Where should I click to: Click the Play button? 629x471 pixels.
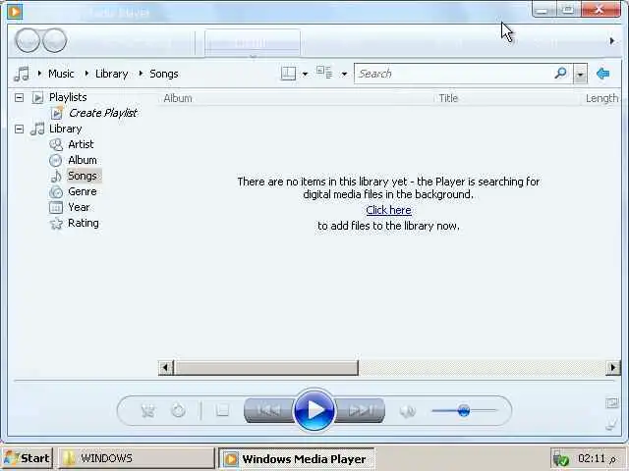(314, 410)
